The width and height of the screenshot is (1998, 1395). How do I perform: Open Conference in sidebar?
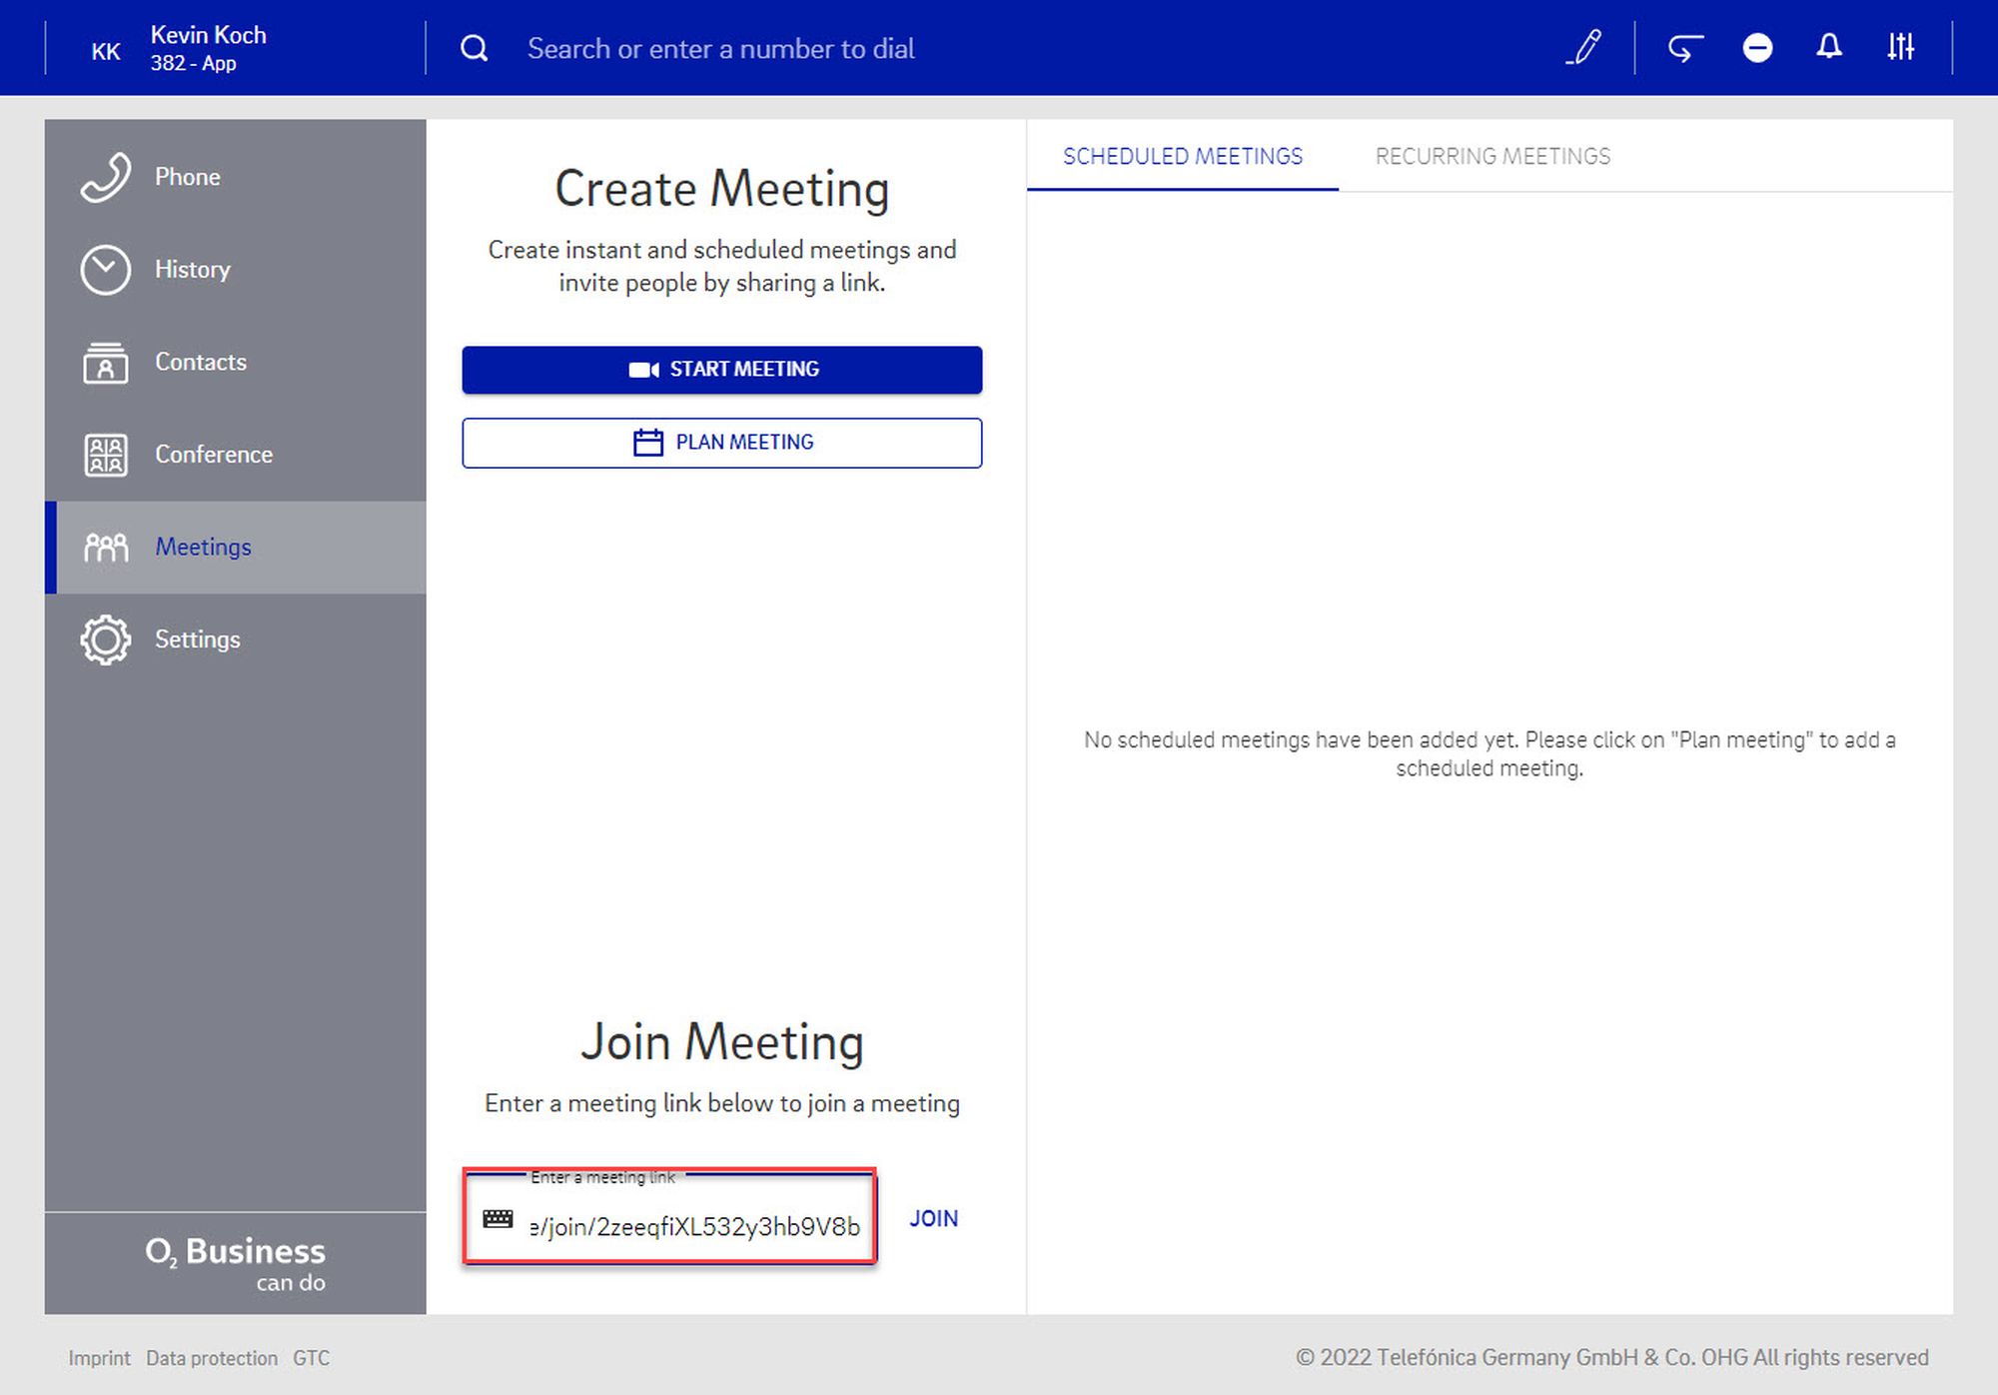click(213, 455)
